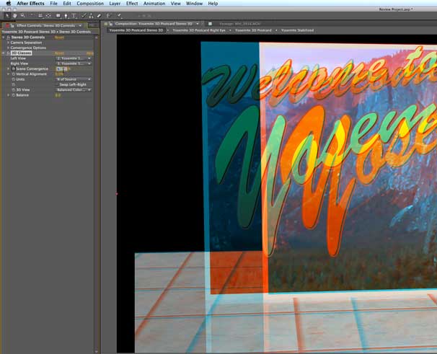Toggle Scene Convergence stopwatch
Viewport: 437px width, 354px height.
tap(14, 68)
